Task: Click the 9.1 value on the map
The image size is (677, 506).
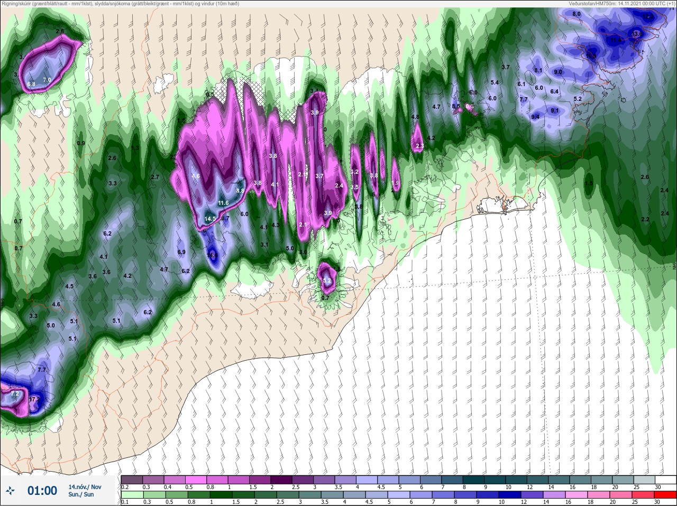Action: 554,110
